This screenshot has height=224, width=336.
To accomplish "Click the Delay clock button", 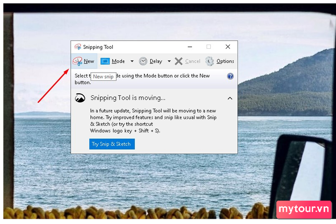I will (150, 61).
